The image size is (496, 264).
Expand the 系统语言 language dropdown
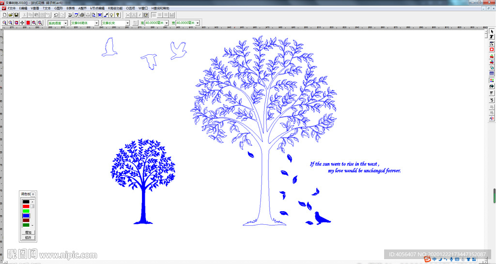coord(65,23)
